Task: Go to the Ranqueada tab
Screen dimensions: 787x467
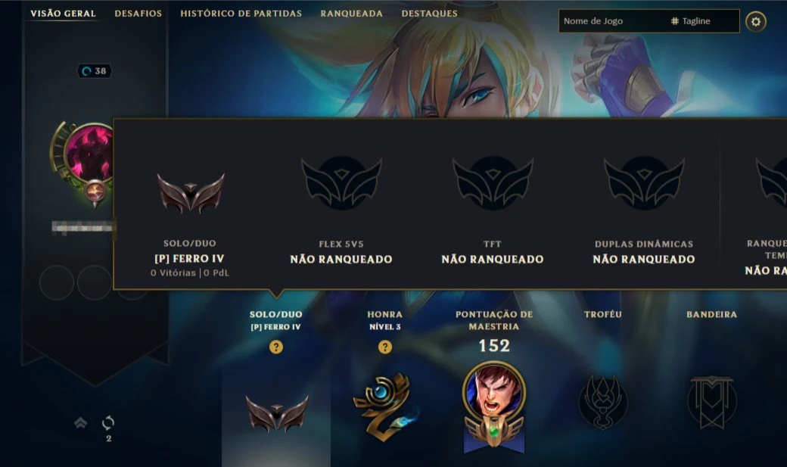Action: 351,14
